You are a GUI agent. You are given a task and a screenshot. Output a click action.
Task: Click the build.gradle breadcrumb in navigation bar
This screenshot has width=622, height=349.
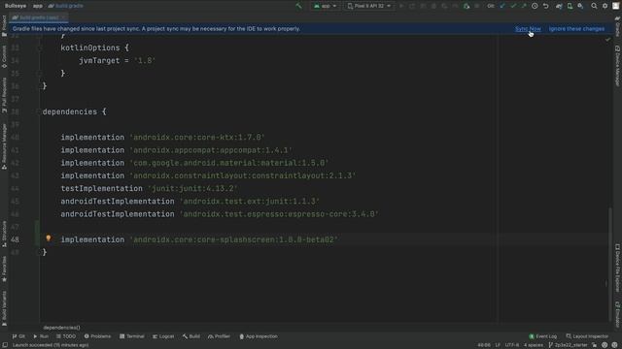click(66, 6)
